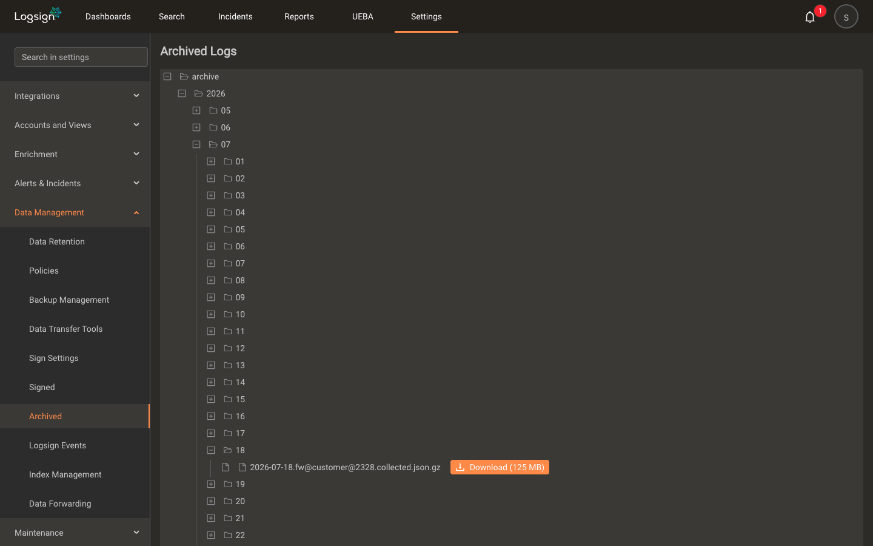
Task: Expand the day 19 folder
Action: [x=211, y=484]
